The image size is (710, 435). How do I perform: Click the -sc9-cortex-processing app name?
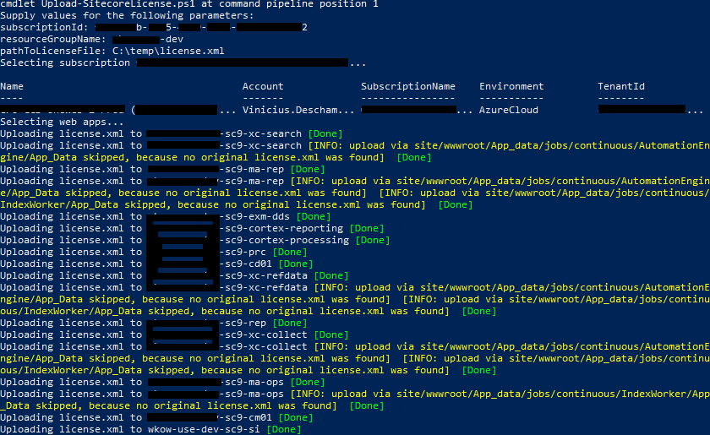pyautogui.click(x=284, y=240)
